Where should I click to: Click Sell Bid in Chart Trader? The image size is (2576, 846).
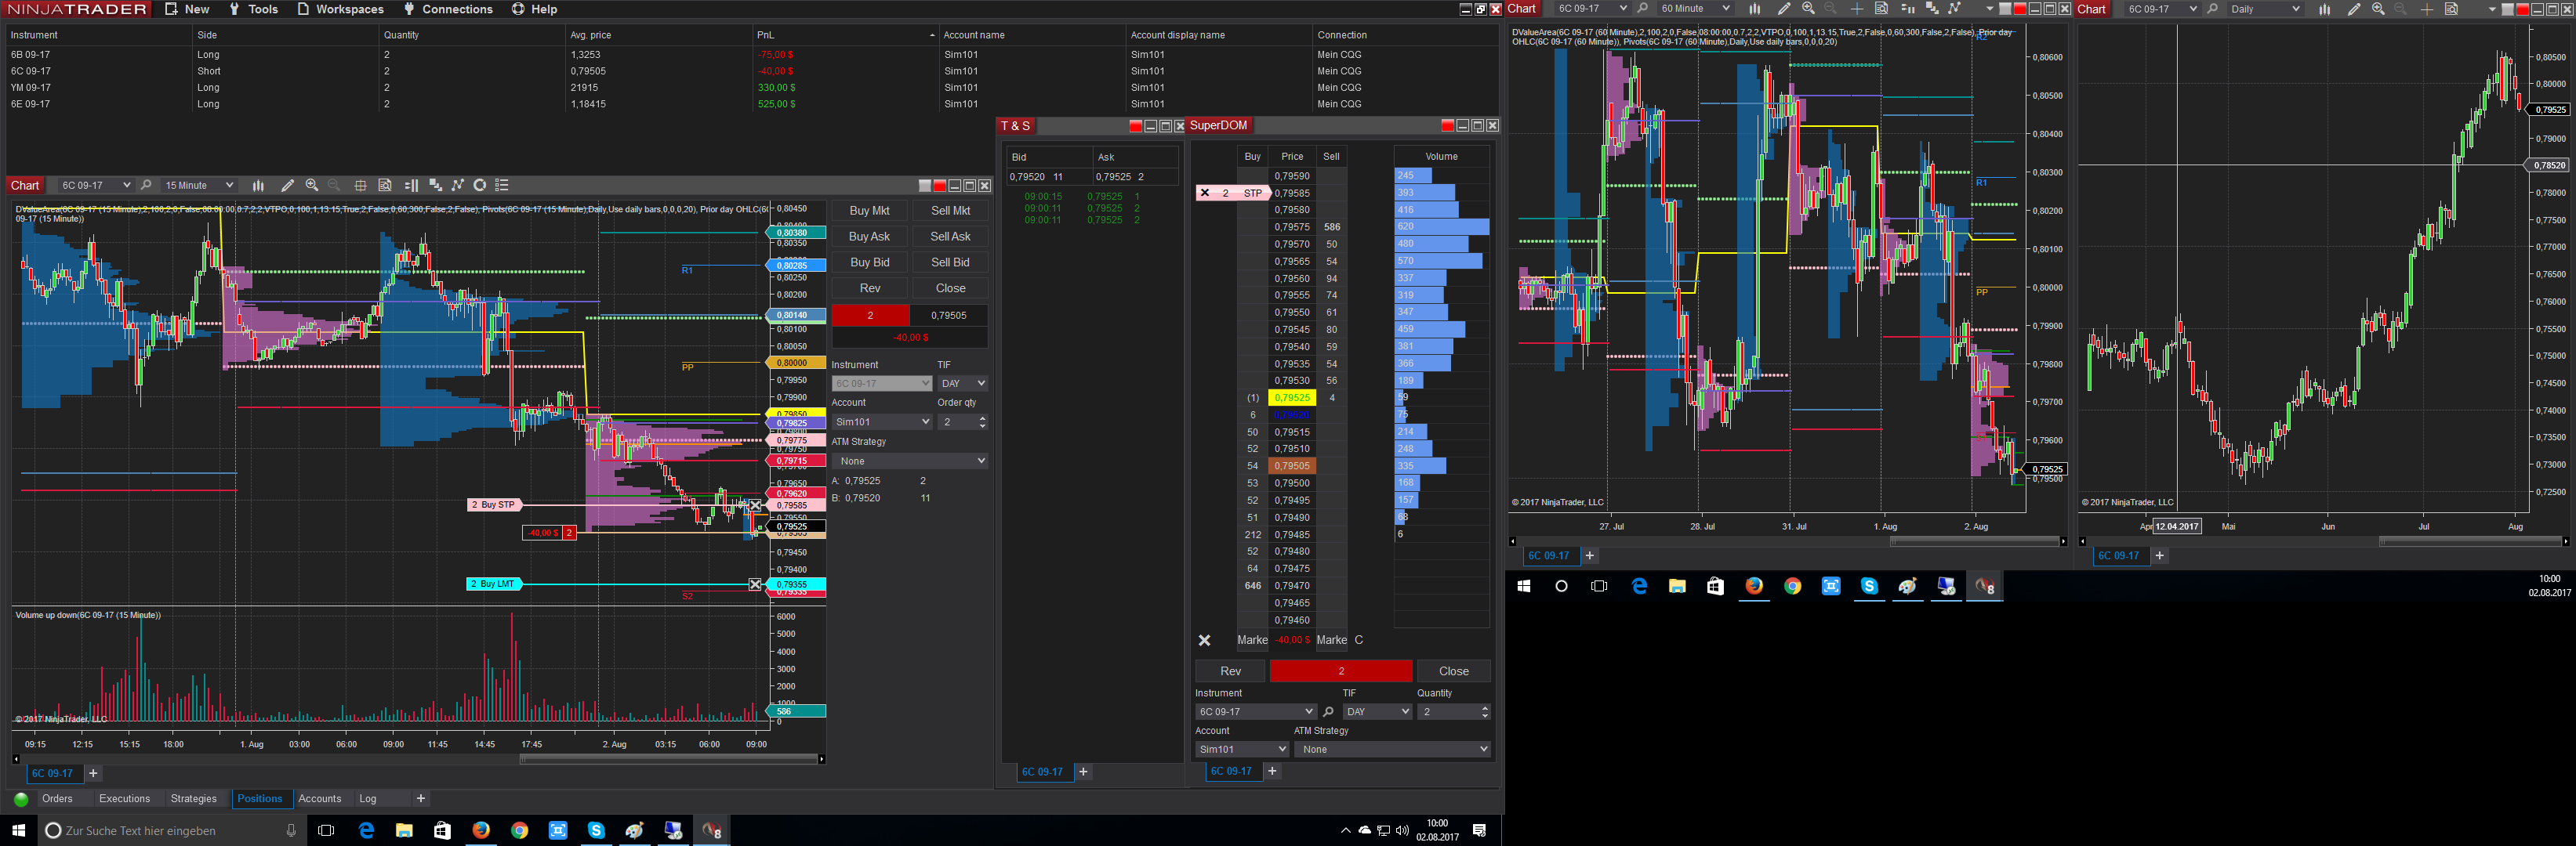(x=950, y=262)
